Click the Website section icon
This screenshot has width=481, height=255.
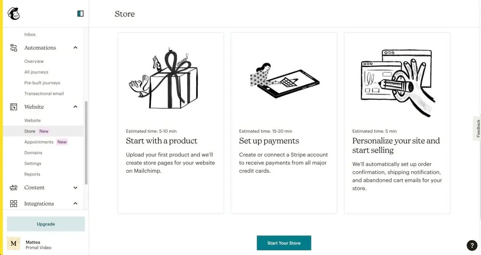pos(13,107)
